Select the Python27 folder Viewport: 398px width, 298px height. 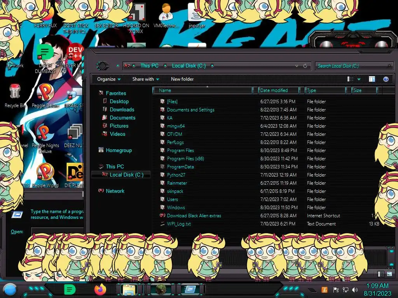click(x=176, y=175)
